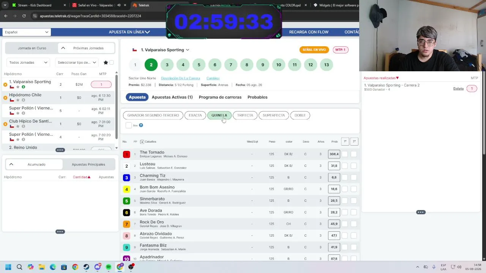Play the Valparaíso Sporting live stream icon
The width and height of the screenshot is (486, 273).
pyautogui.click(x=5, y=85)
